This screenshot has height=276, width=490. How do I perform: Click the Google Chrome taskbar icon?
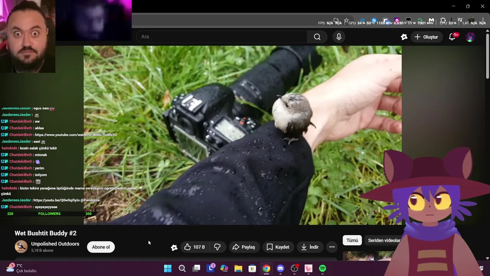click(266, 268)
